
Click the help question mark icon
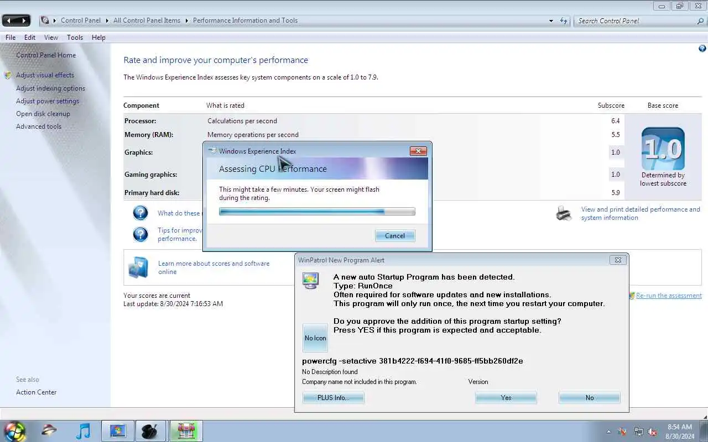point(702,49)
